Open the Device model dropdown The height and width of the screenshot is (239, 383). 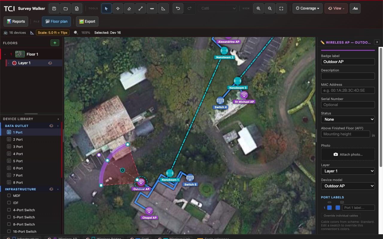(x=348, y=186)
